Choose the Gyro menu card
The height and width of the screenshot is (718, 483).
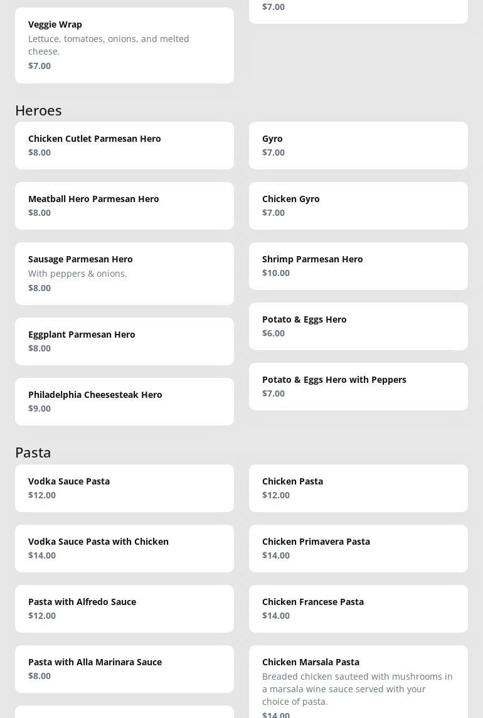358,146
